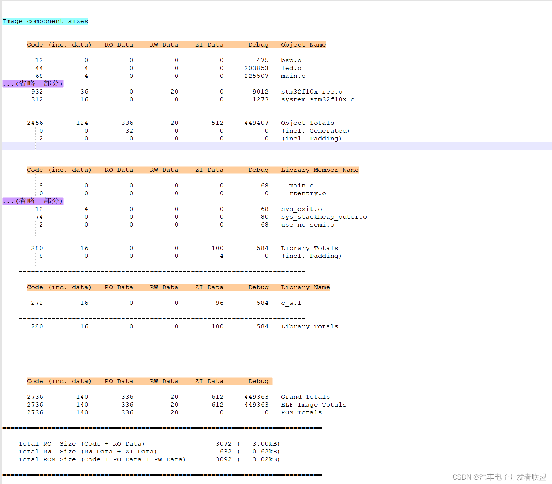This screenshot has width=552, height=484.
Task: Click the 'Library Member Name' column header
Action: point(319,170)
